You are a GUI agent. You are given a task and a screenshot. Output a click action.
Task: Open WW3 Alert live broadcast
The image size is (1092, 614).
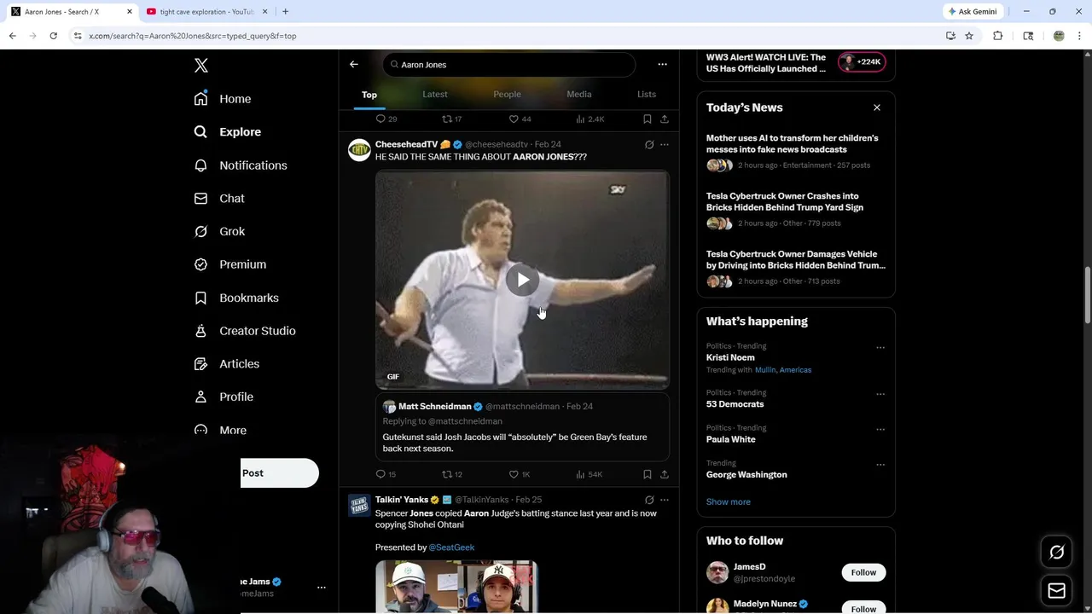(x=795, y=63)
